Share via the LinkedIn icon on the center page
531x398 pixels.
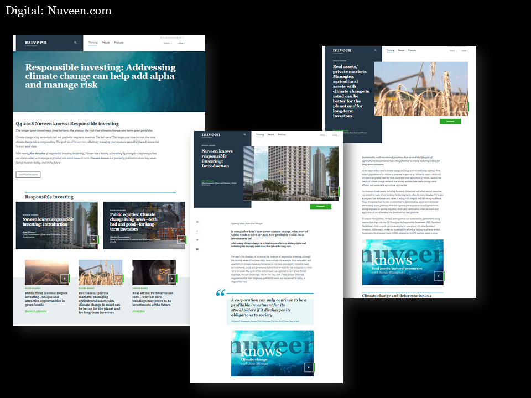(197, 222)
